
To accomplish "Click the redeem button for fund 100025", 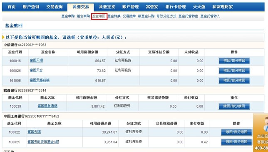I will click(x=236, y=142).
